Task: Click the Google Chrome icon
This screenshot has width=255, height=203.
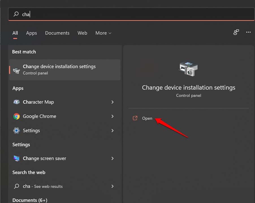Action: pos(16,116)
